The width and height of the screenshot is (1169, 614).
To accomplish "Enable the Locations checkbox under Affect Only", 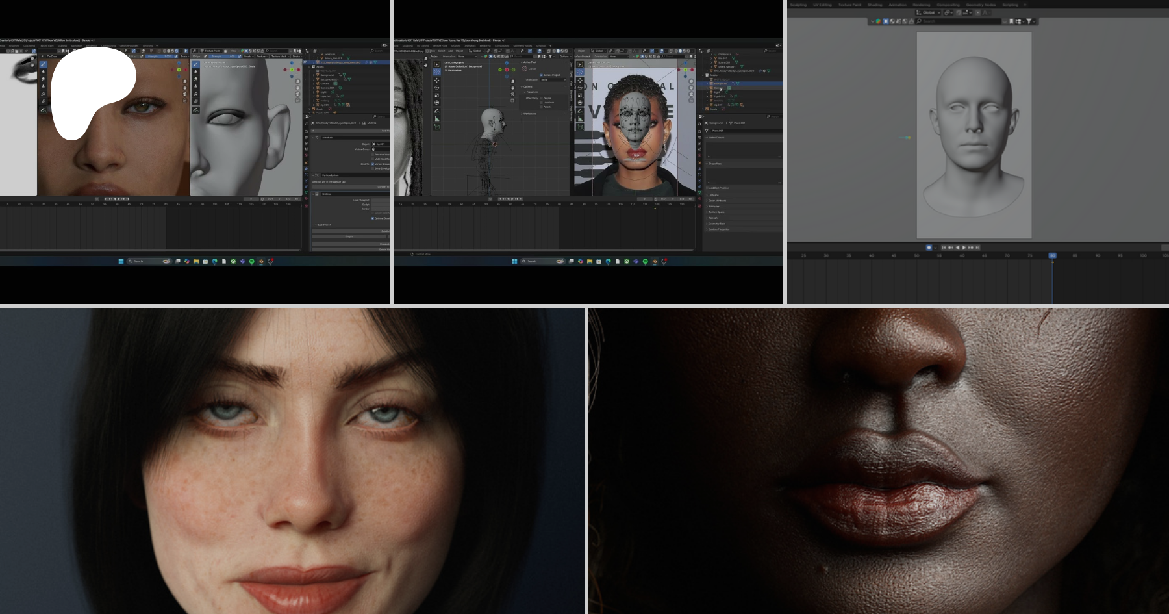I will [542, 102].
